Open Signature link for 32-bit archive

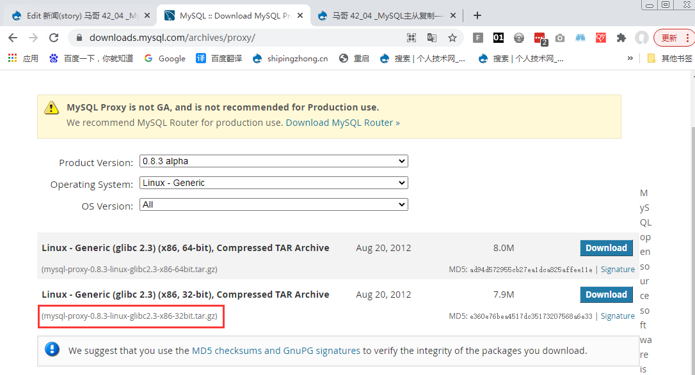point(618,316)
